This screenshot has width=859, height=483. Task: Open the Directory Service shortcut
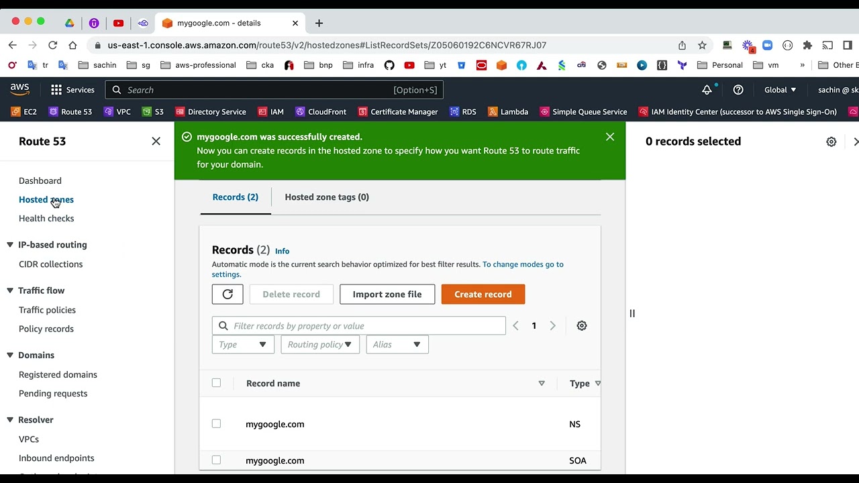[x=210, y=112]
